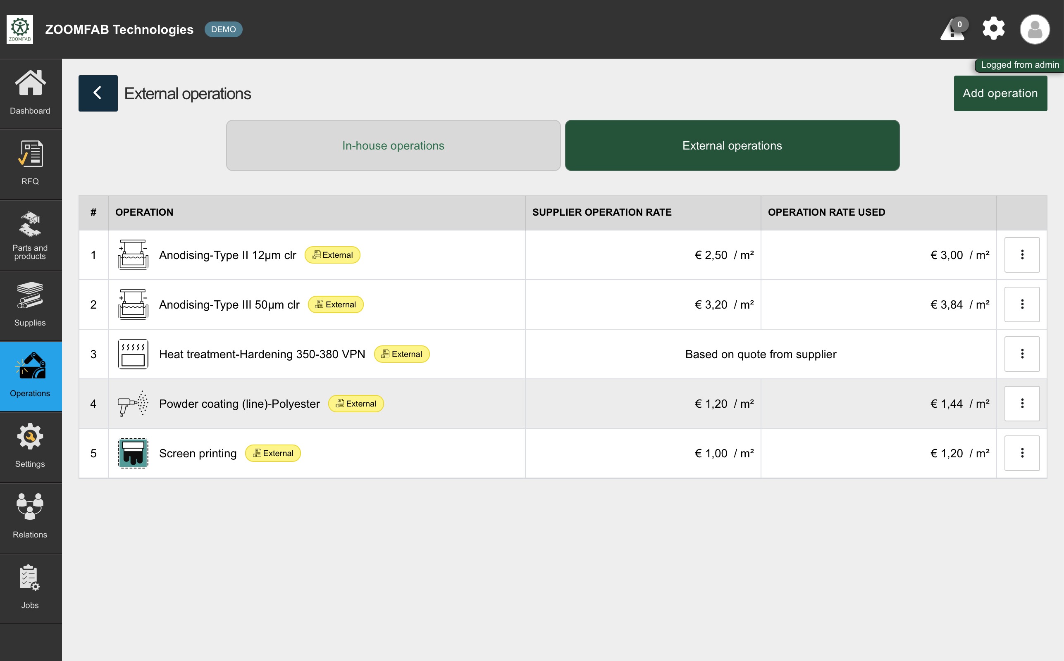Open the user profile avatar
The image size is (1064, 661).
1034,30
